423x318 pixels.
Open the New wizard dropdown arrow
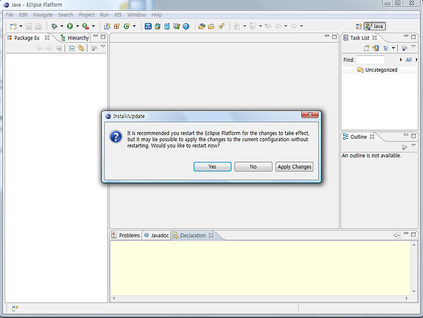pyautogui.click(x=21, y=26)
